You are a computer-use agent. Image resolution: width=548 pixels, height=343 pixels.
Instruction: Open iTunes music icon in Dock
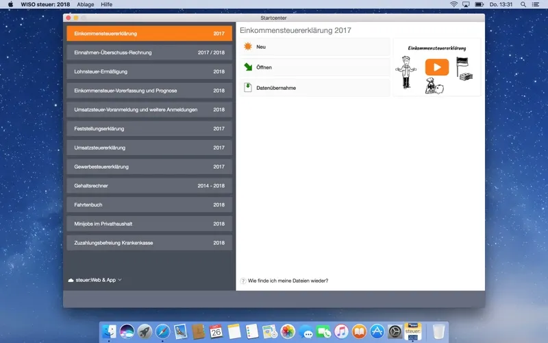click(341, 331)
